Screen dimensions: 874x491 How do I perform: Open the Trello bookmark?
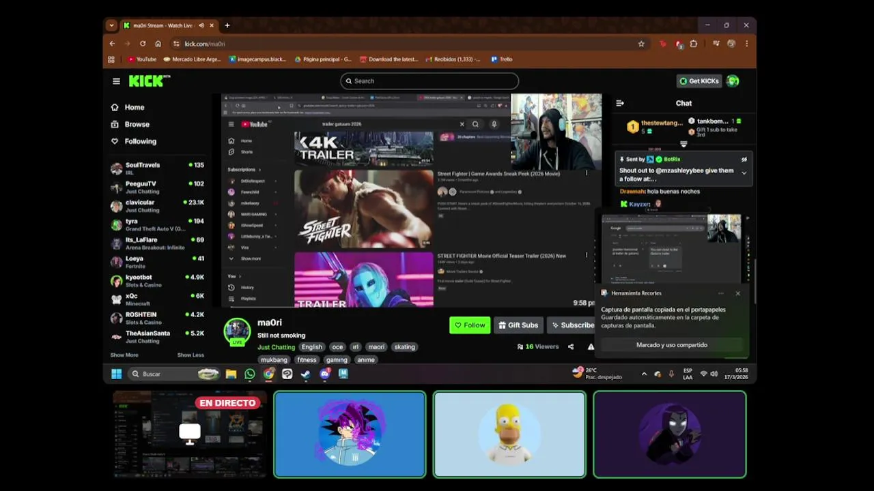(x=501, y=59)
